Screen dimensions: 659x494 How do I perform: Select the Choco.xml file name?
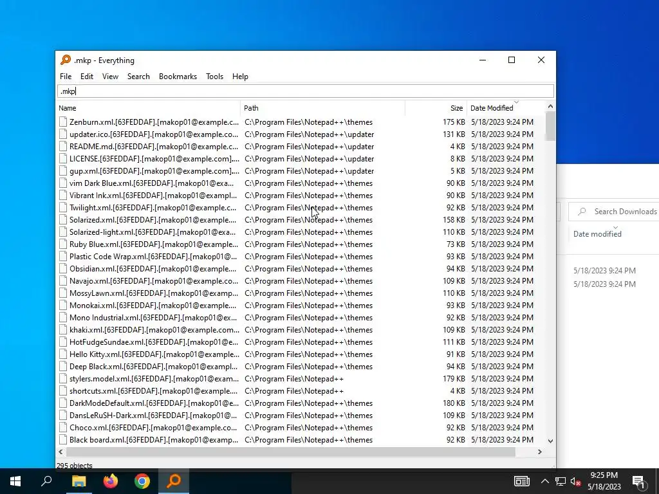[x=153, y=427]
